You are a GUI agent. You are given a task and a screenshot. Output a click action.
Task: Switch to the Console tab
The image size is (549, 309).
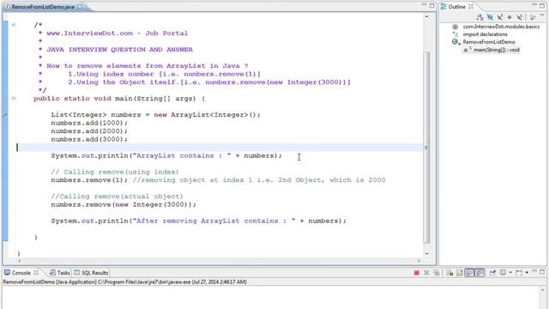pos(21,273)
